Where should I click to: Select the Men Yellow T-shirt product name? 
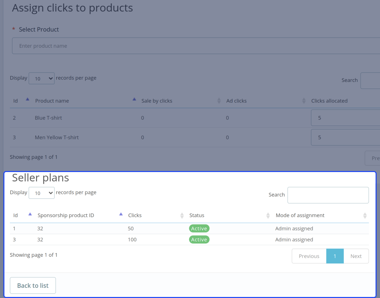click(x=57, y=137)
